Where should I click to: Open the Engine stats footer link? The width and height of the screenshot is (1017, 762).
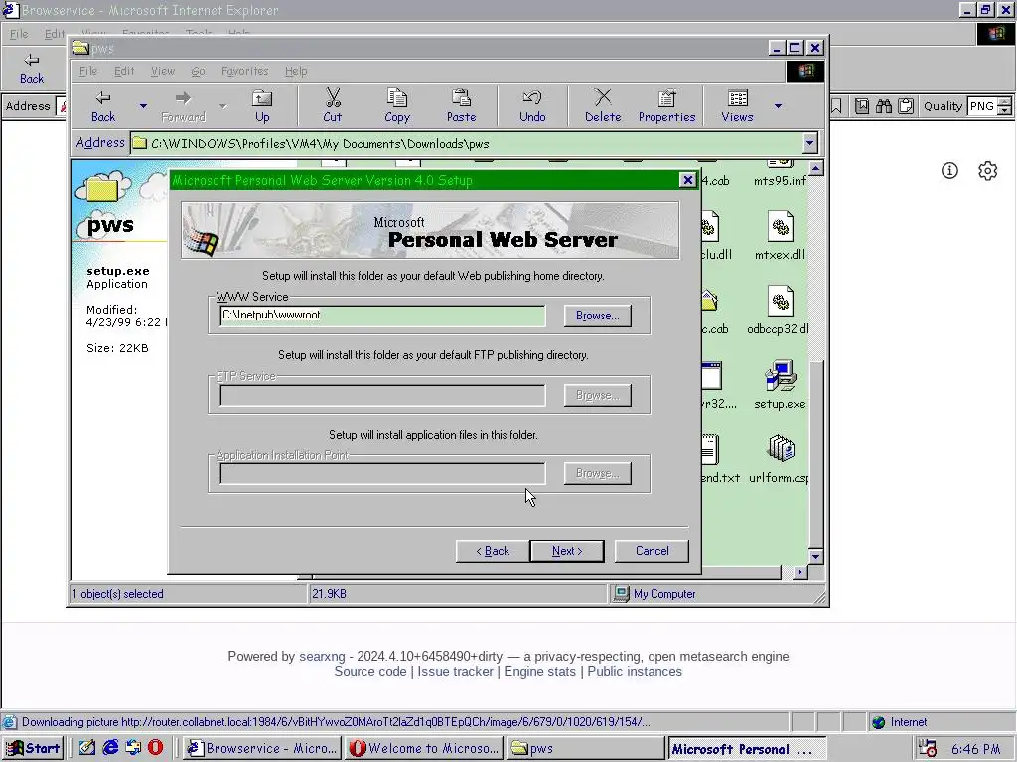tap(539, 672)
